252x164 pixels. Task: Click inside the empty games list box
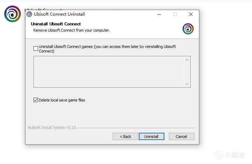tap(109, 72)
